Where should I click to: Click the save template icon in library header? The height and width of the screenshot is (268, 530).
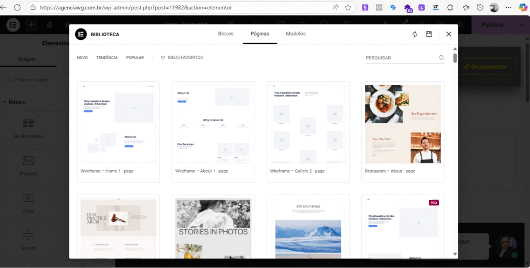pos(429,34)
